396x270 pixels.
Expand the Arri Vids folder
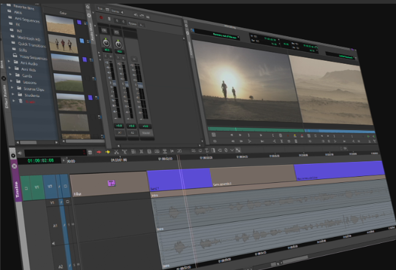10,67
